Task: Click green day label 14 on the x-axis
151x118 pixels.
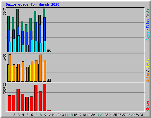Action: point(66,115)
